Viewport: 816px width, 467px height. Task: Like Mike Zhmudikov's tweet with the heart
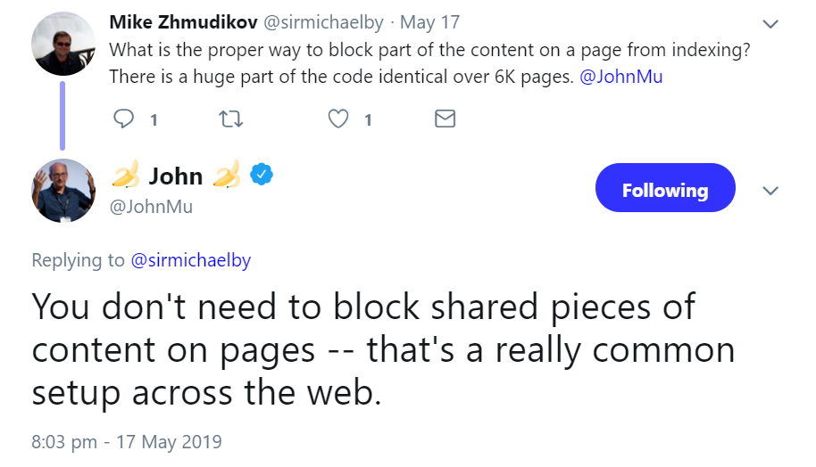(337, 119)
